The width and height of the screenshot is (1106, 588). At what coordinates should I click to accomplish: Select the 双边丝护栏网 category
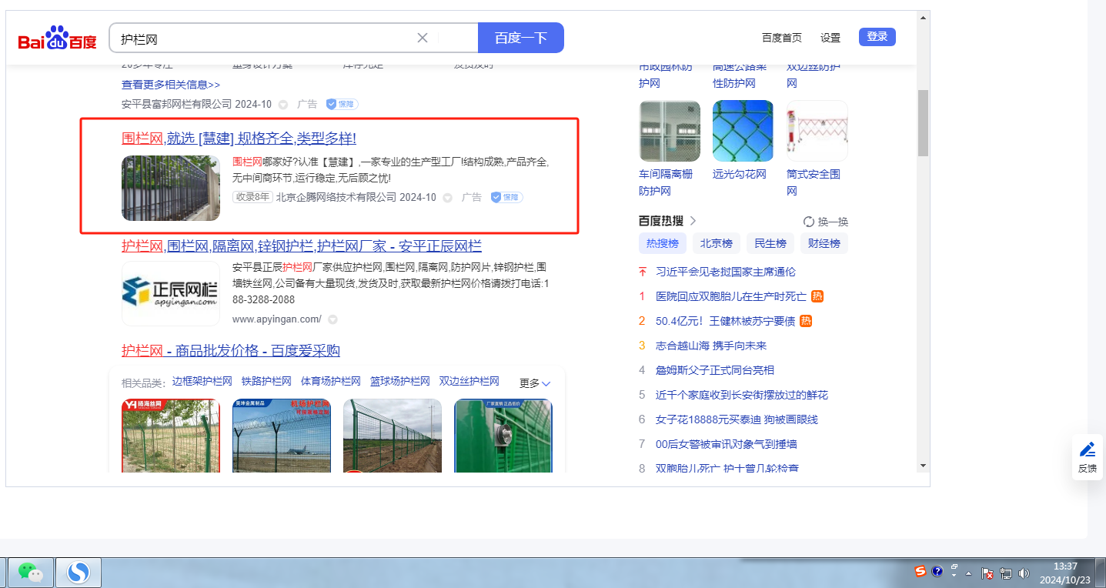(469, 382)
